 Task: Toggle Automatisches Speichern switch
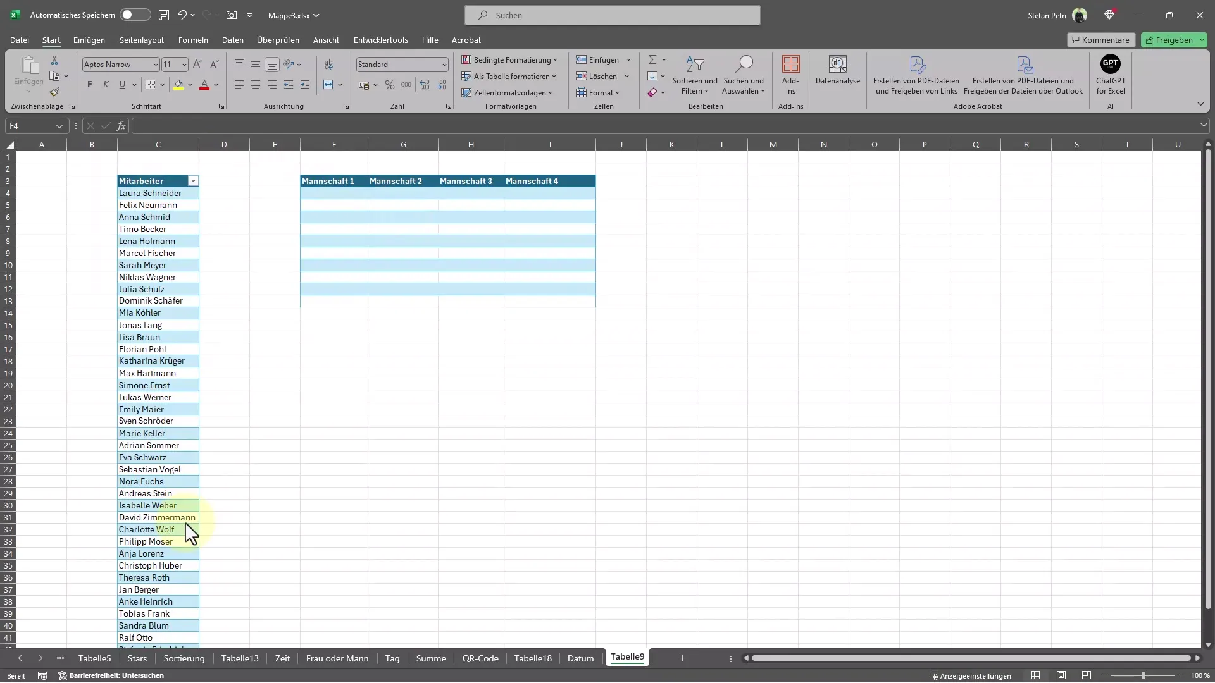130,15
